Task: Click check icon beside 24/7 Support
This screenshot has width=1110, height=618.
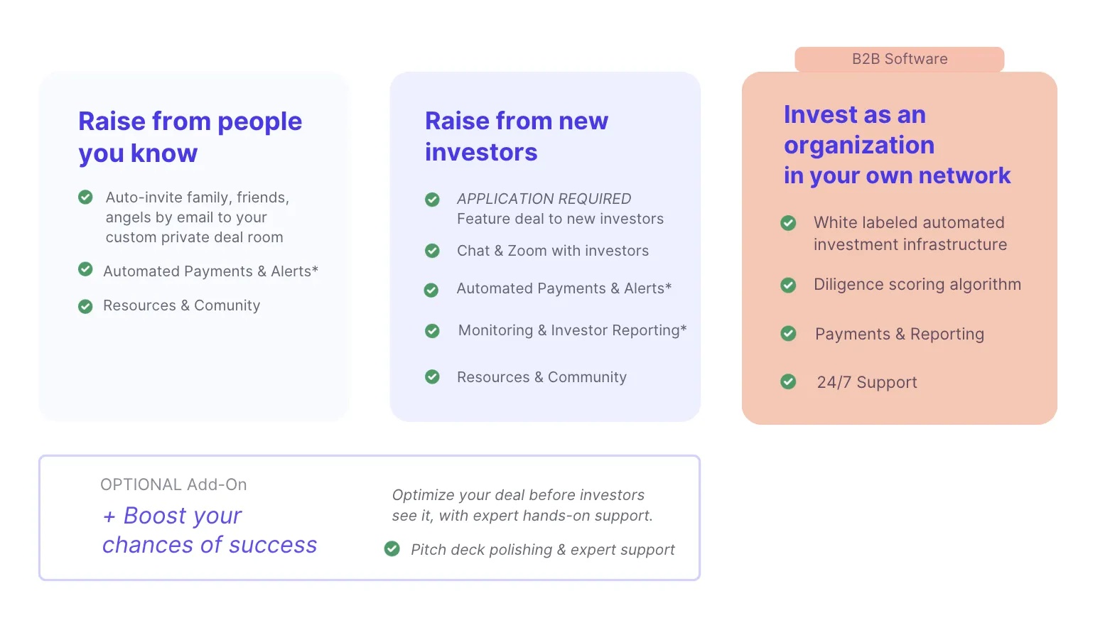Action: (x=788, y=382)
